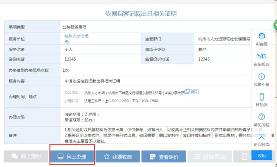The height and width of the screenshot is (167, 277).
Task: Click the star icon in 我要收藏
Action: (107, 156)
